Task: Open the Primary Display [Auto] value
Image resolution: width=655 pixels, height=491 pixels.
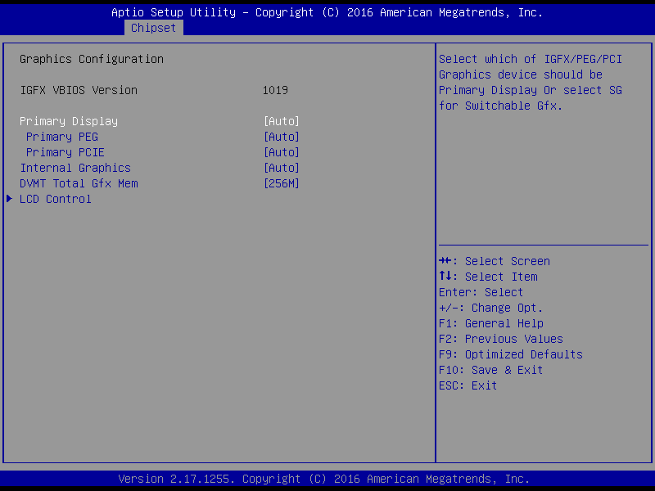Action: [x=281, y=121]
